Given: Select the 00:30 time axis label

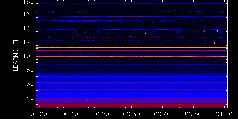Looking at the screenshot, I should pos(131,114).
